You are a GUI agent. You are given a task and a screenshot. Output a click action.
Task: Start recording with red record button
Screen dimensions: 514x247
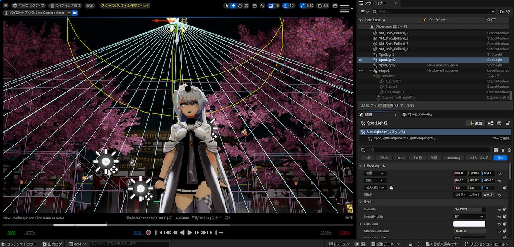(x=148, y=233)
